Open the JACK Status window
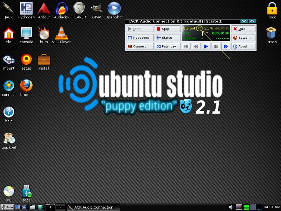The height and width of the screenshot is (211, 281). 168,38
